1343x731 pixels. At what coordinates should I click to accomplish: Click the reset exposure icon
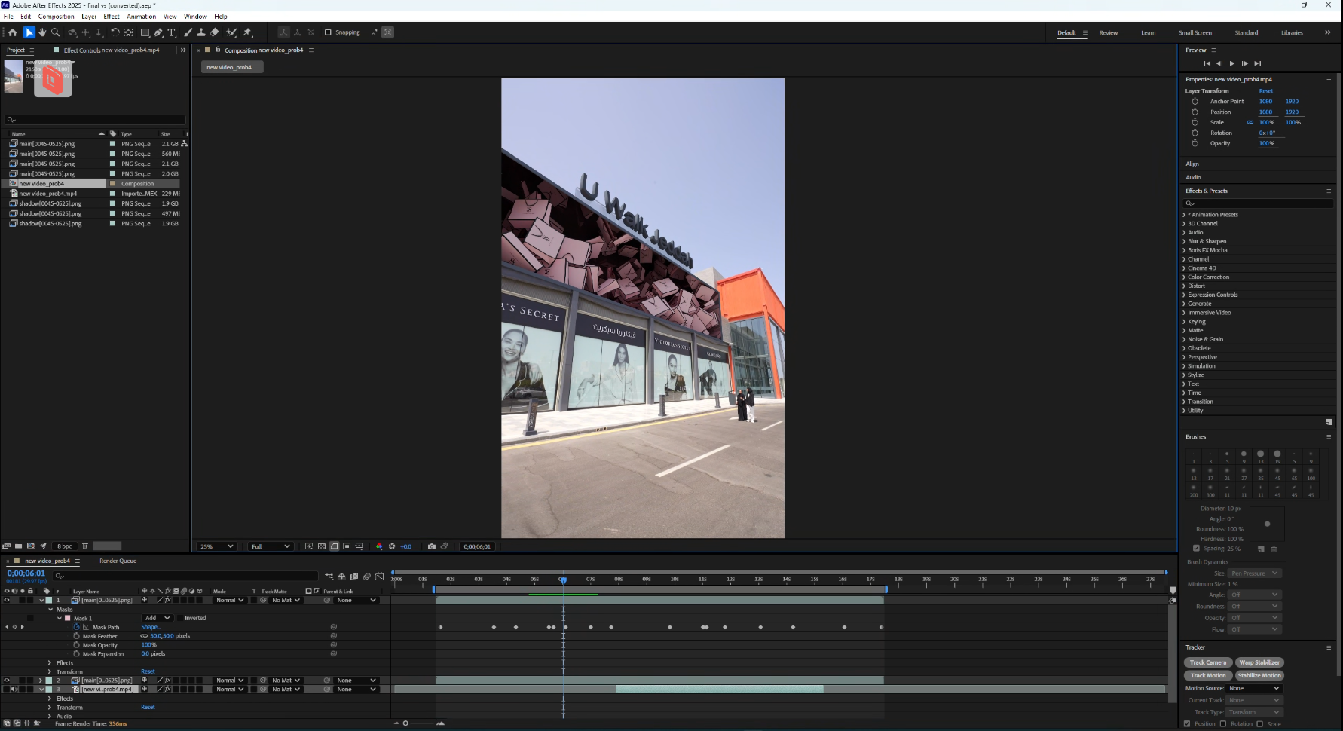[x=392, y=546]
